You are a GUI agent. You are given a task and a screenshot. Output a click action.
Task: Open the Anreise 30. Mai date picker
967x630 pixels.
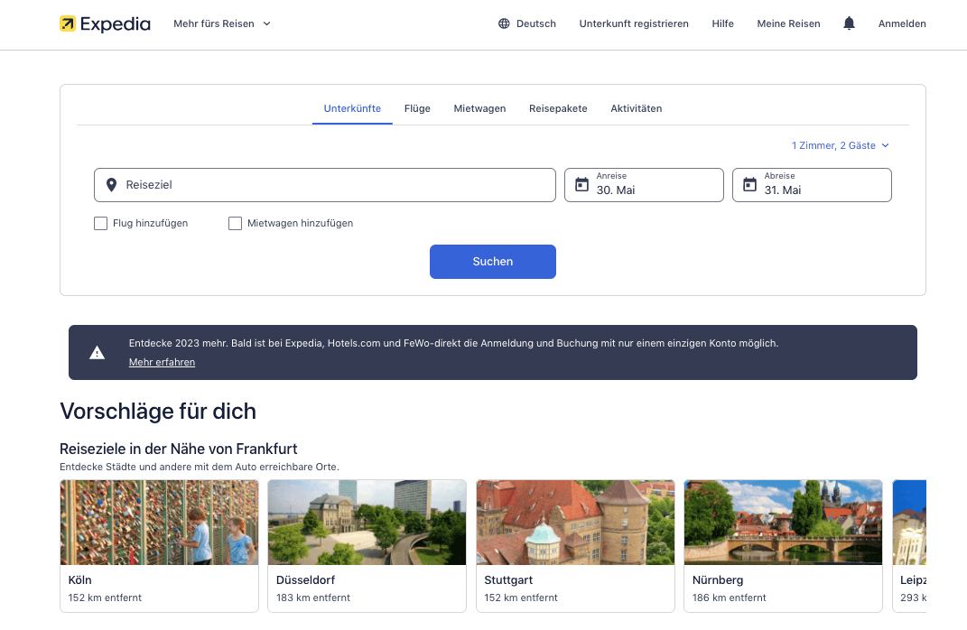(x=644, y=185)
